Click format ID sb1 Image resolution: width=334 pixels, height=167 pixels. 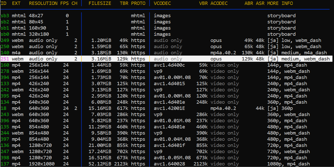tap(5, 28)
